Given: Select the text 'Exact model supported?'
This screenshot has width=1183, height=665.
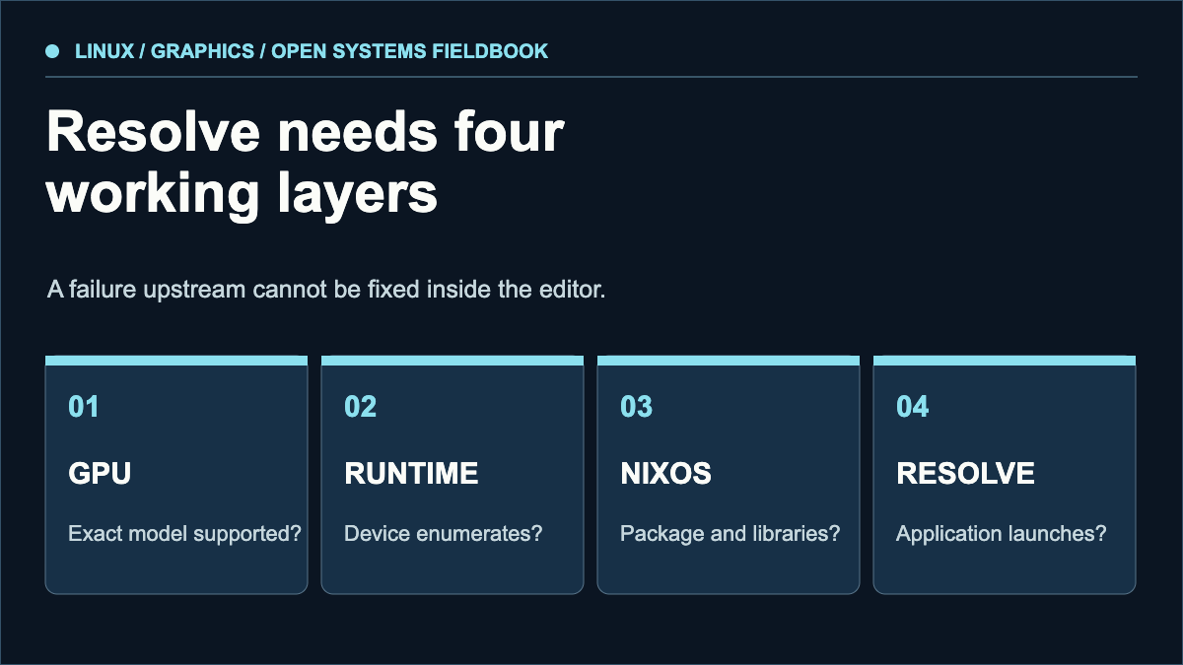Looking at the screenshot, I should coord(184,534).
